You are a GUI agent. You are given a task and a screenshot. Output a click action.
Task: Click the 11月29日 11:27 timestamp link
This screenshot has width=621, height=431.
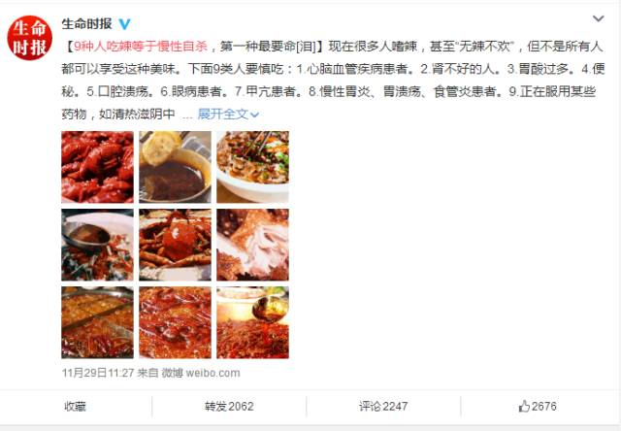tap(98, 373)
